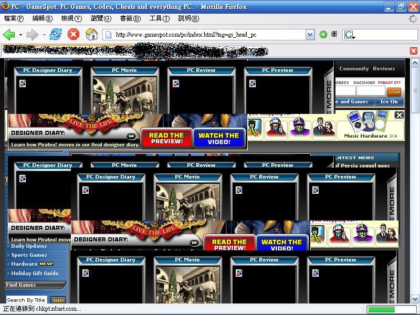This screenshot has height=315, width=420.
Task: Open Back button history dropdown arrow
Action: click(x=20, y=35)
